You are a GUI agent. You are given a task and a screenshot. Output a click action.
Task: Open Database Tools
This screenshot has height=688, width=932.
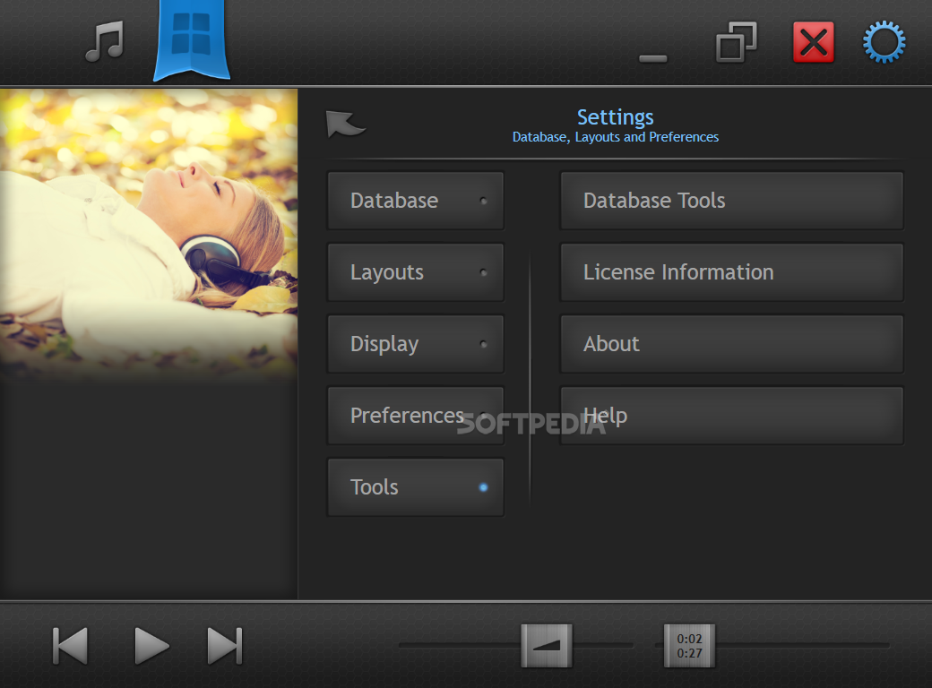(731, 201)
